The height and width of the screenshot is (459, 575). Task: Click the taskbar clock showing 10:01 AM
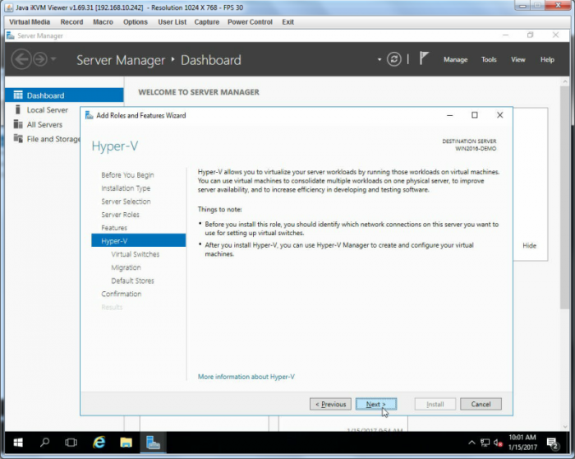pyautogui.click(x=522, y=443)
